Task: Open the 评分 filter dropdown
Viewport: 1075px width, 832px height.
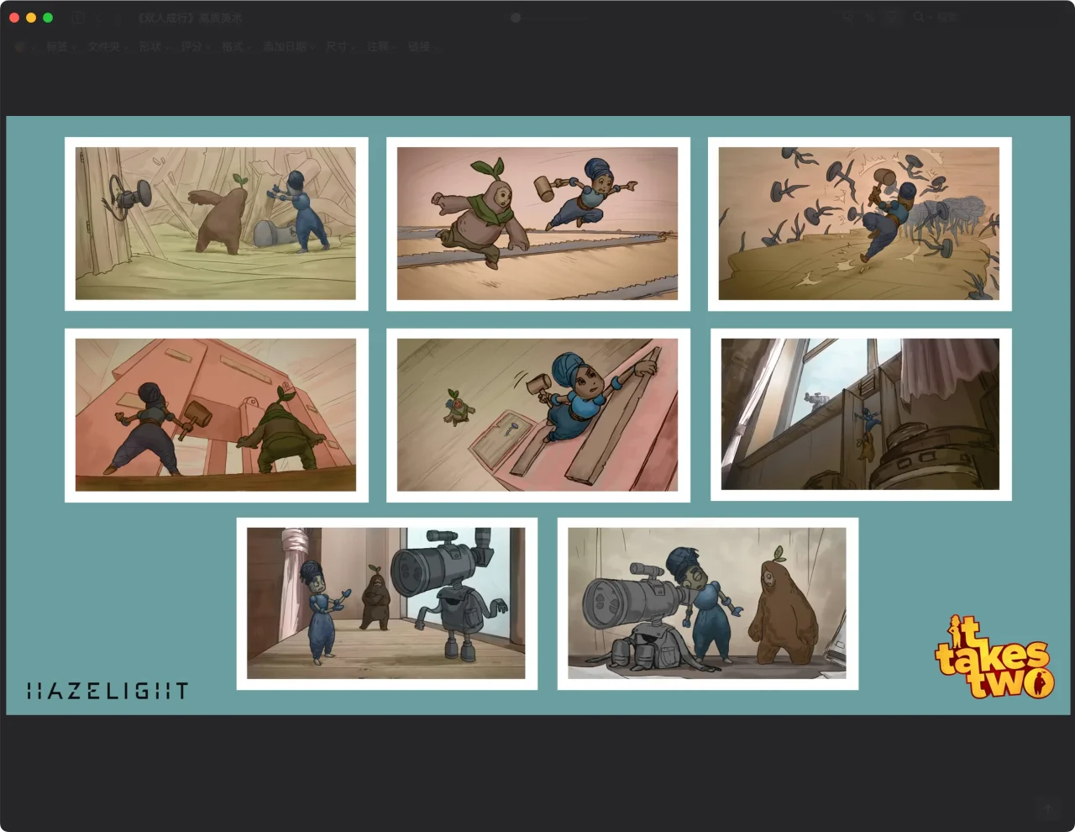Action: (195, 47)
